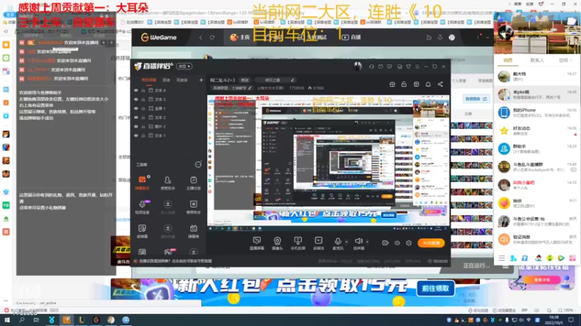Open QQ 验证消息 entry
The width and height of the screenshot is (581, 326).
coord(537,239)
